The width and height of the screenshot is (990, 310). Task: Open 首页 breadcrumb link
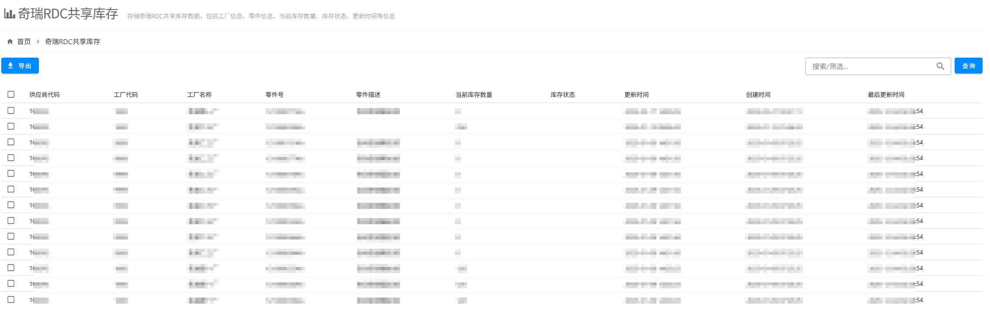click(24, 41)
